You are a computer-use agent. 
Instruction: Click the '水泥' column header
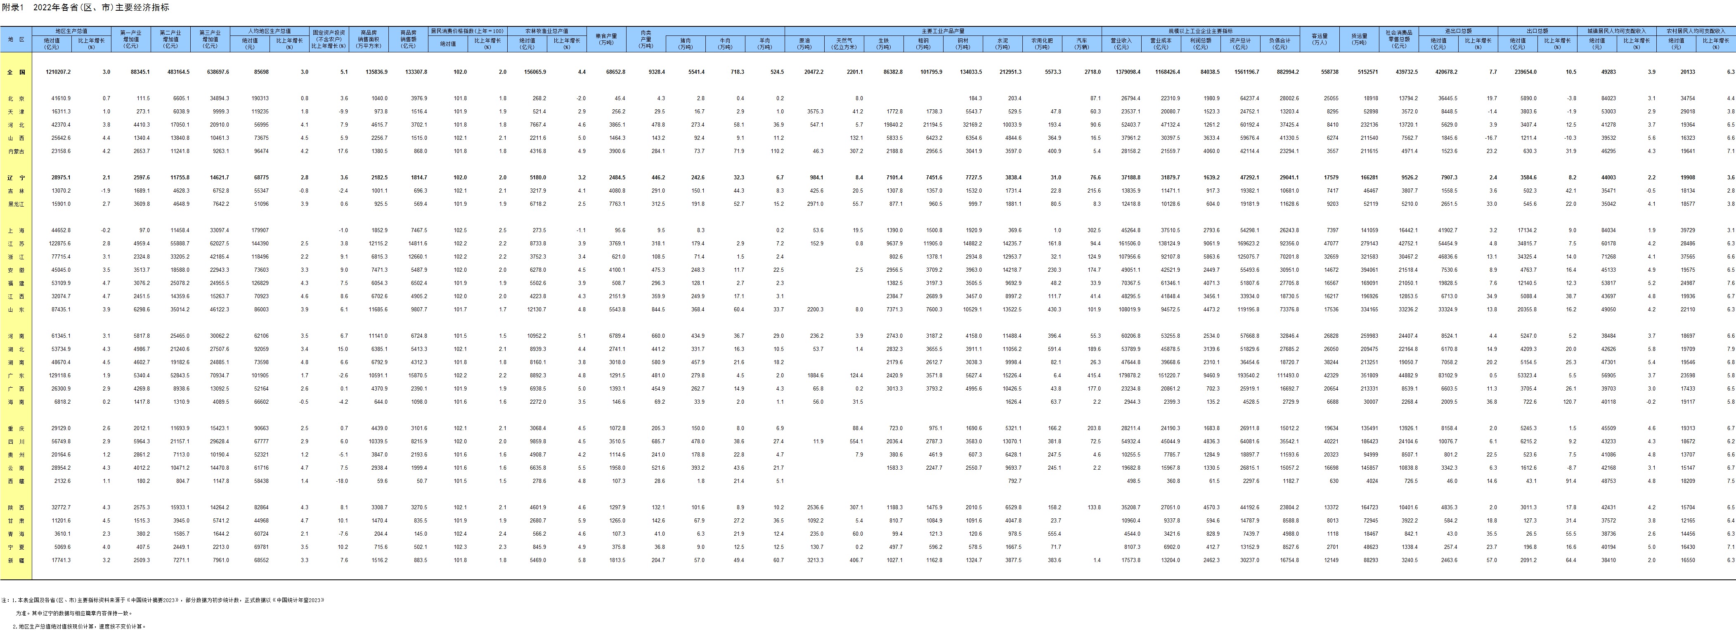pyautogui.click(x=1003, y=44)
